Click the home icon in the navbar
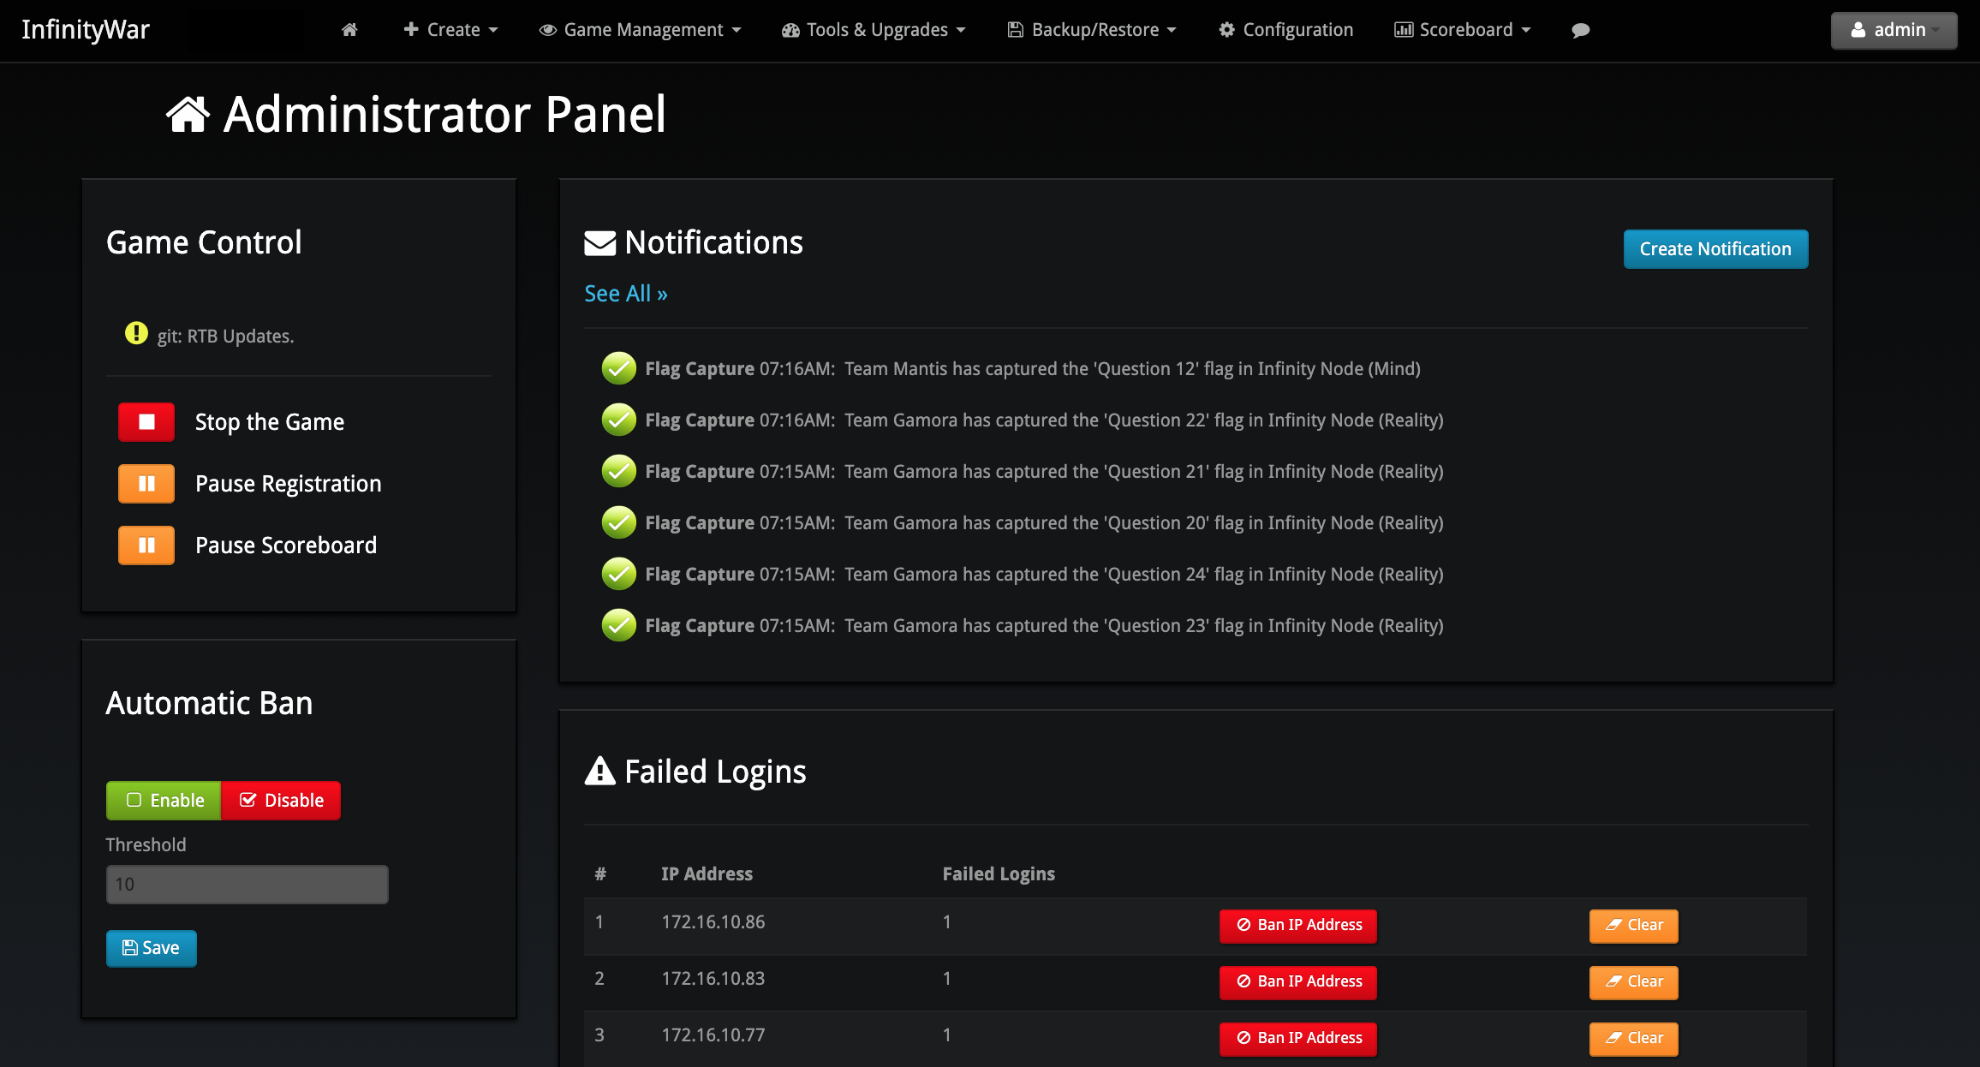Screen dimensions: 1980x1067 tap(349, 29)
